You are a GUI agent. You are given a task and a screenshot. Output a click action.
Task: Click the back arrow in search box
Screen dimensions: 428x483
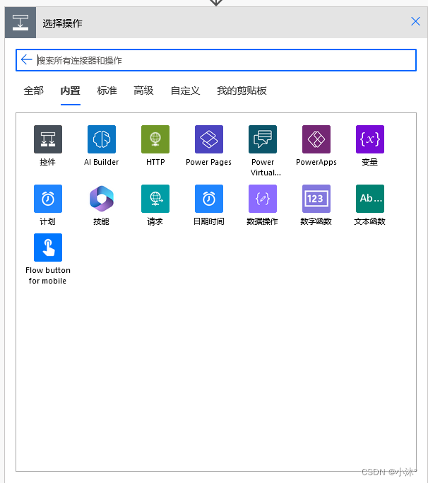[26, 59]
